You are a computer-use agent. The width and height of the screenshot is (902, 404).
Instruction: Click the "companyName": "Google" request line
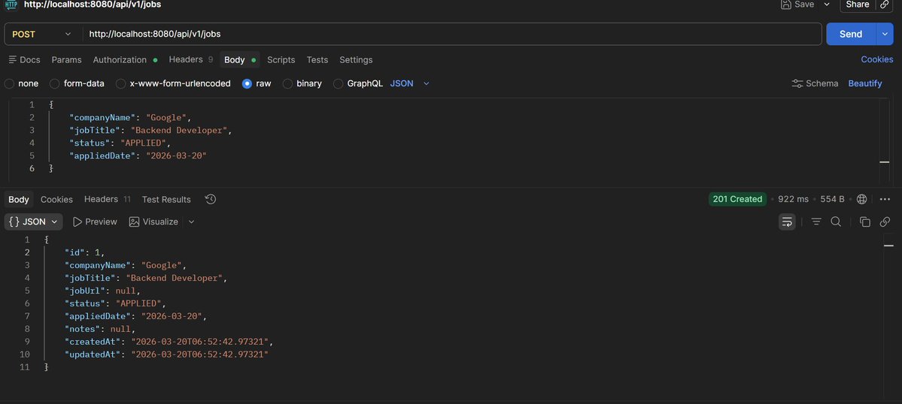point(130,118)
